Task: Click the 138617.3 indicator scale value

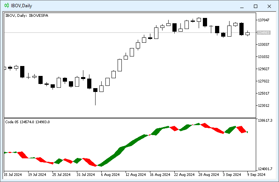Action: 265,121
